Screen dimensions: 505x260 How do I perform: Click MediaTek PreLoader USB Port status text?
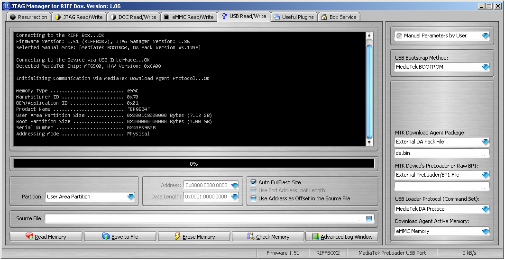(x=393, y=253)
